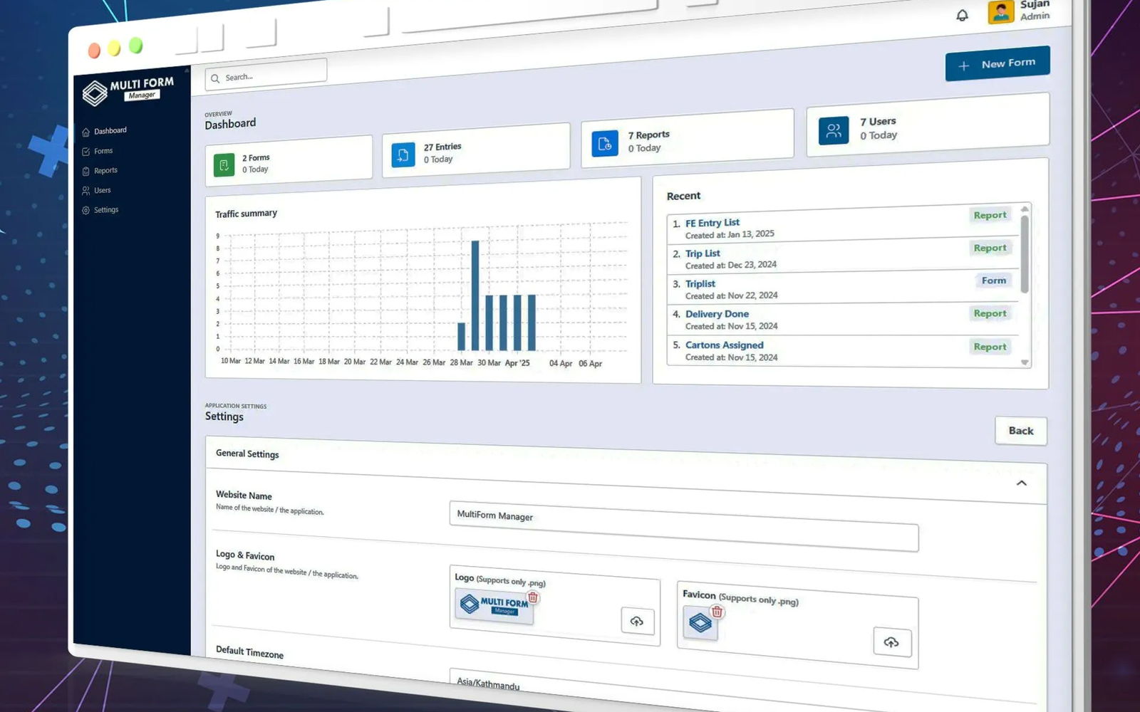Collapse the General Settings section
Image resolution: width=1140 pixels, height=712 pixels.
click(1021, 483)
